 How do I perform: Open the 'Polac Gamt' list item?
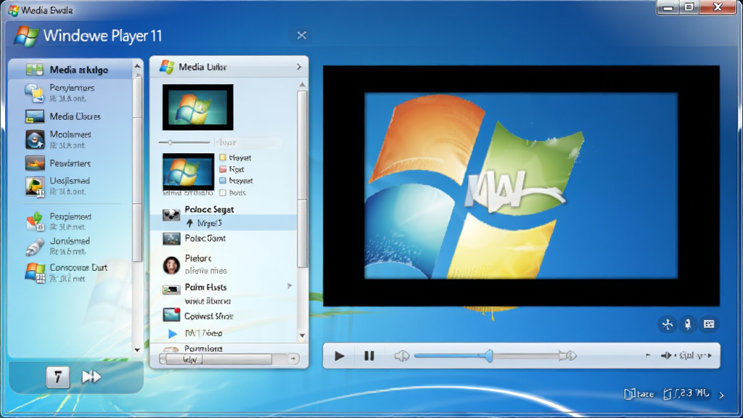pyautogui.click(x=205, y=238)
